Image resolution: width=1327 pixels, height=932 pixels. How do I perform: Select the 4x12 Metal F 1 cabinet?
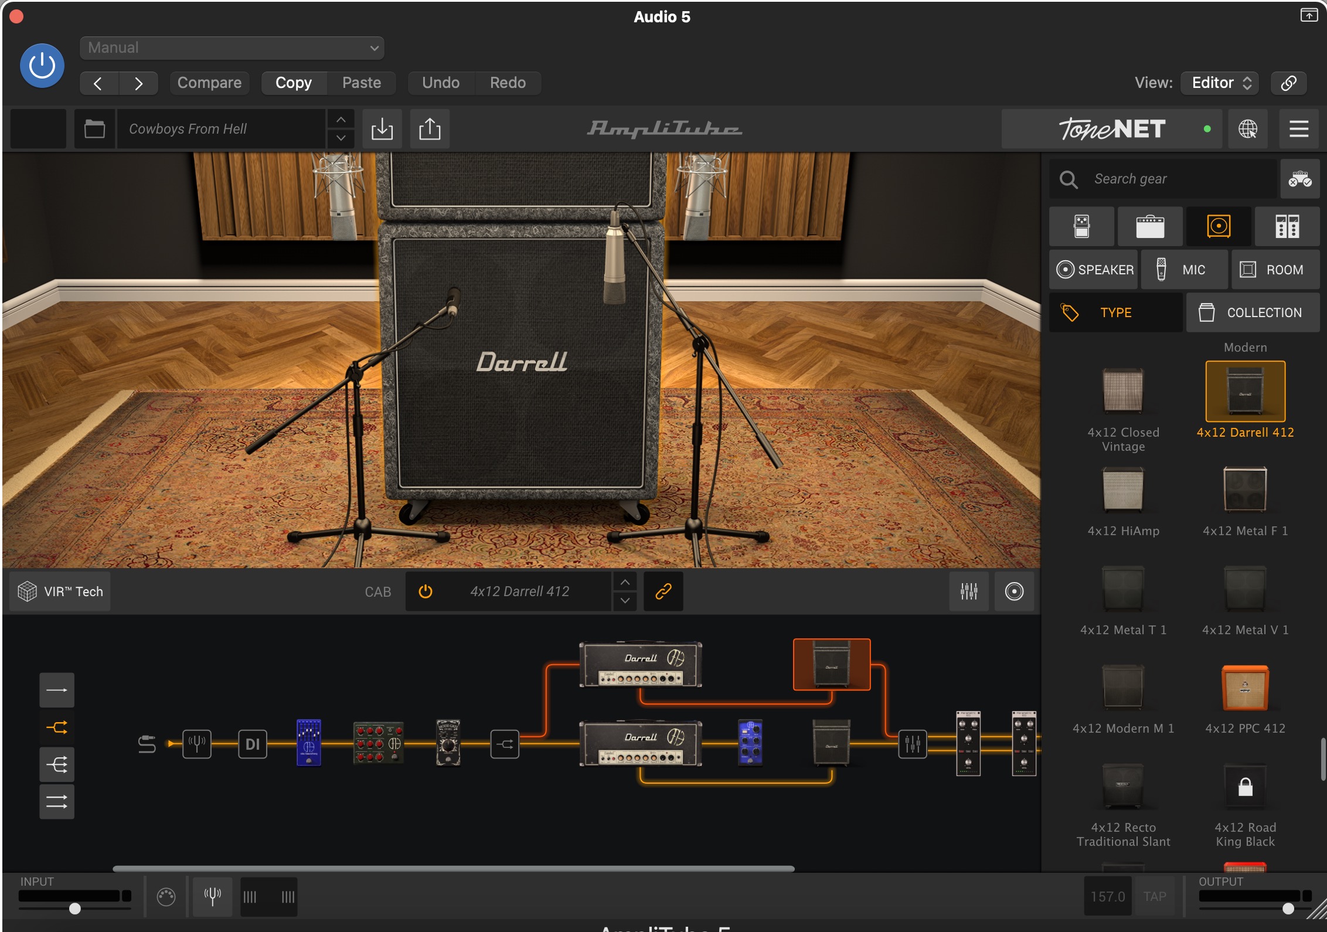click(1245, 490)
